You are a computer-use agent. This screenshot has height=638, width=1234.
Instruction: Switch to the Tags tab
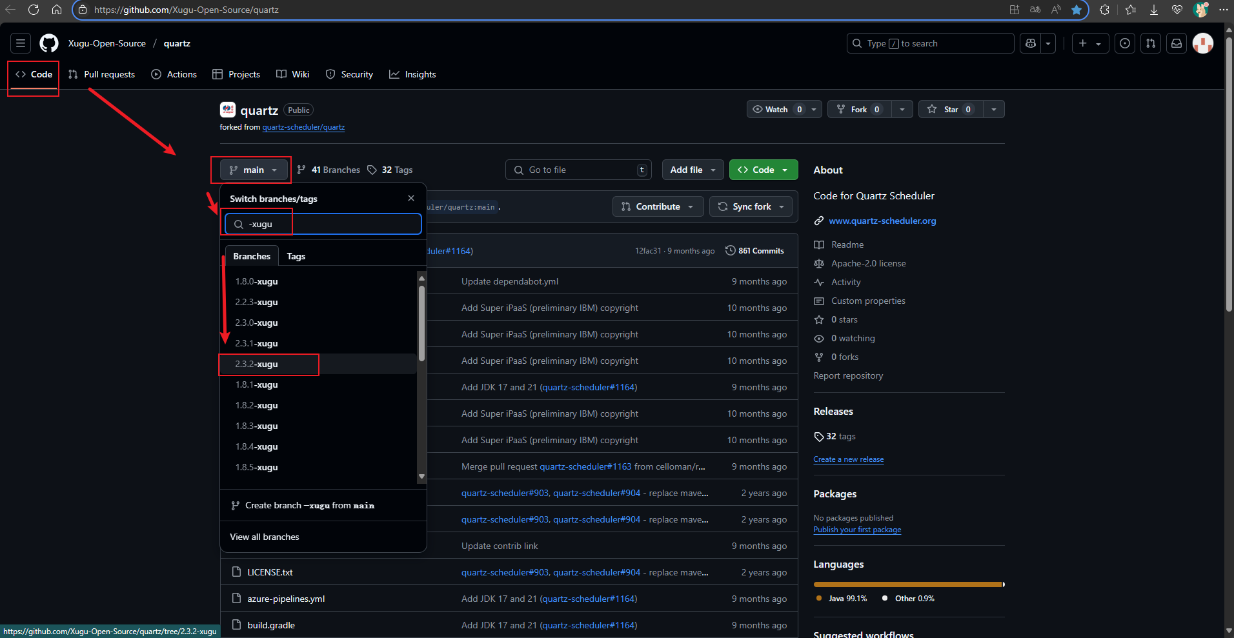pyautogui.click(x=296, y=256)
